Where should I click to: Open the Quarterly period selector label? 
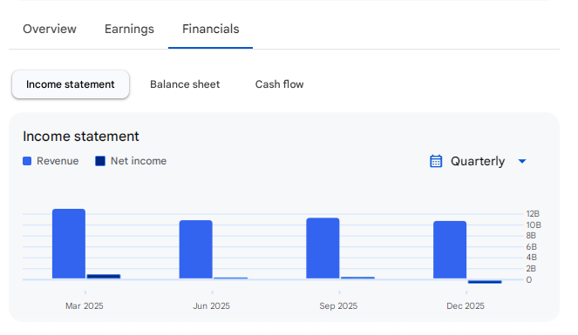click(478, 161)
